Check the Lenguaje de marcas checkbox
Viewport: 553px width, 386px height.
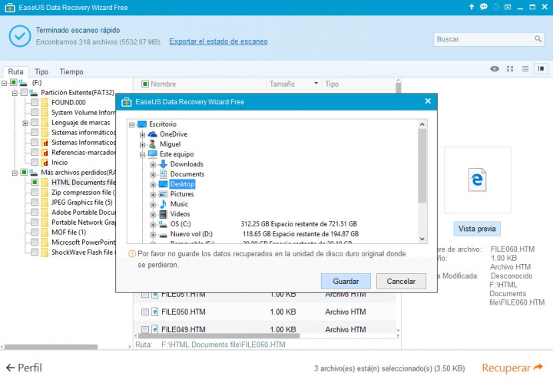coord(35,122)
